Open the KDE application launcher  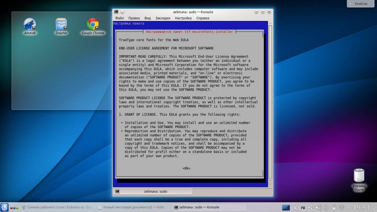pyautogui.click(x=4, y=207)
